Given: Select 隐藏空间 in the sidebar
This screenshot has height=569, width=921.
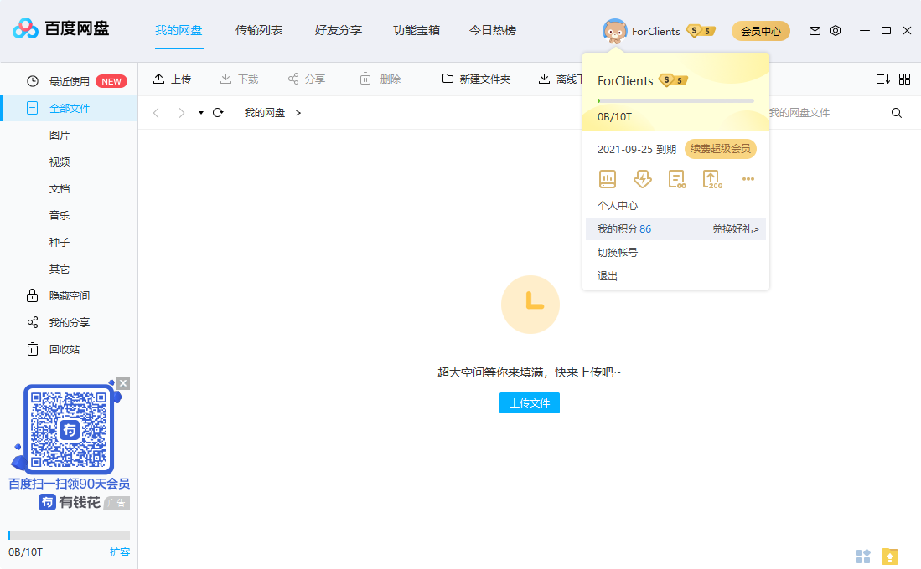Looking at the screenshot, I should [x=69, y=296].
